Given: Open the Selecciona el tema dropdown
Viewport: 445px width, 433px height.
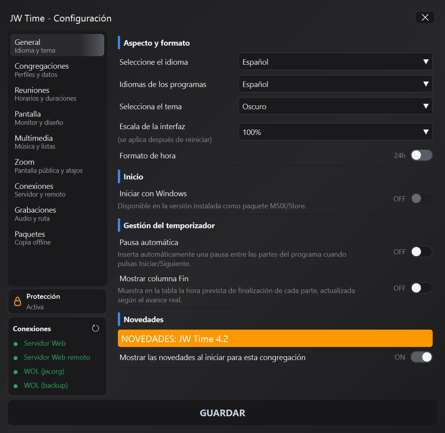Looking at the screenshot, I should click(335, 106).
